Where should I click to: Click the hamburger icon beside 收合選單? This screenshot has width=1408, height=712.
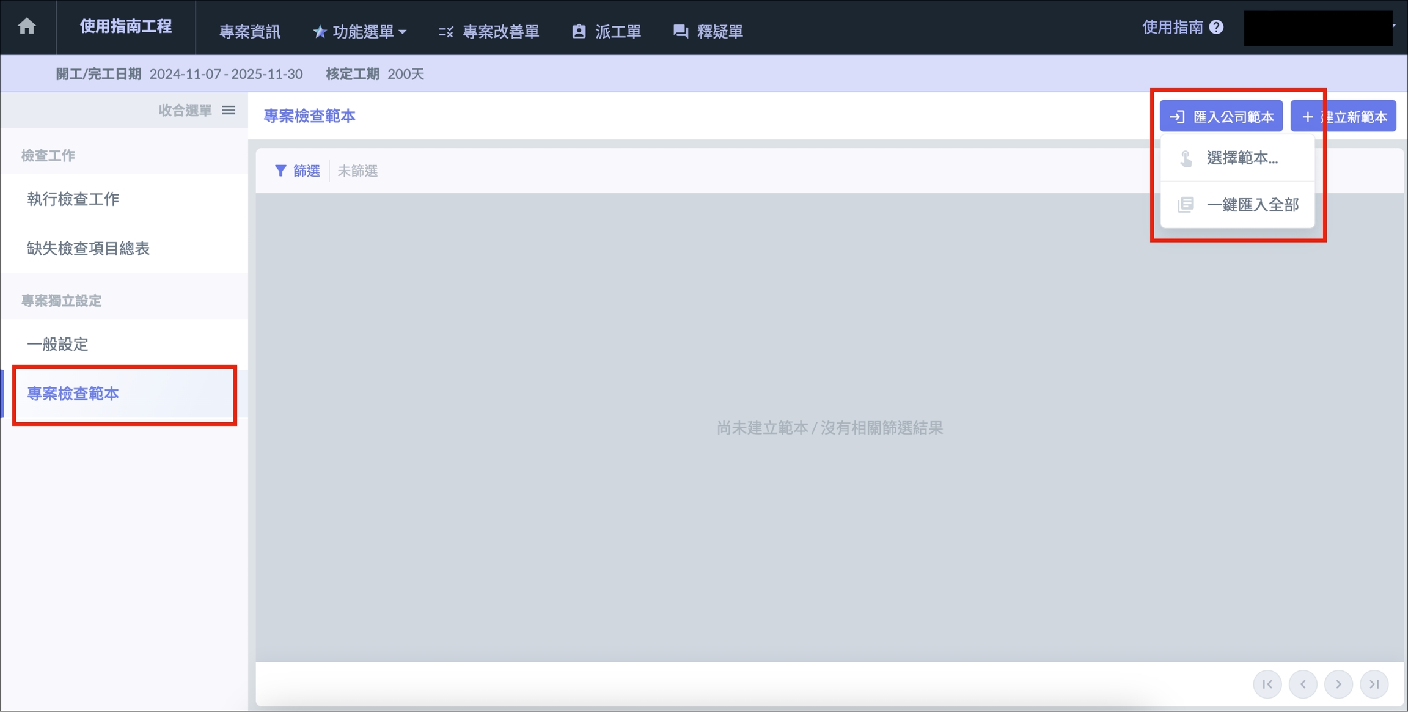229,110
